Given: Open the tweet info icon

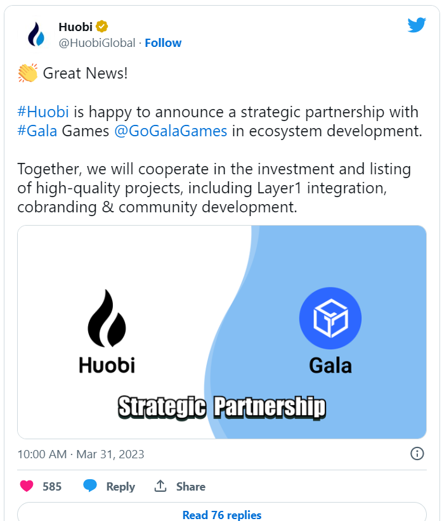Looking at the screenshot, I should click(x=417, y=454).
